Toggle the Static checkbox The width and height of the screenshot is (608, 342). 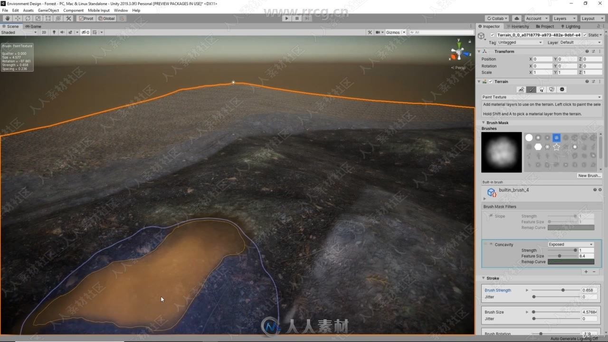[585, 35]
